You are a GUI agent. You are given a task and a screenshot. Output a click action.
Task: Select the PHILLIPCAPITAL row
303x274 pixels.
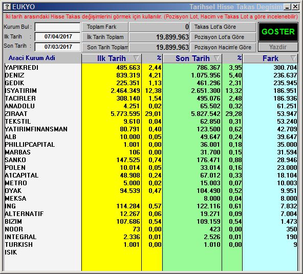[150, 145]
